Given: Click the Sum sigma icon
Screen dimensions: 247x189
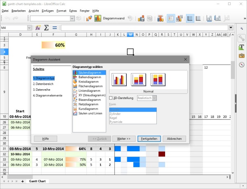Looking at the screenshot, I should tap(46, 28).
